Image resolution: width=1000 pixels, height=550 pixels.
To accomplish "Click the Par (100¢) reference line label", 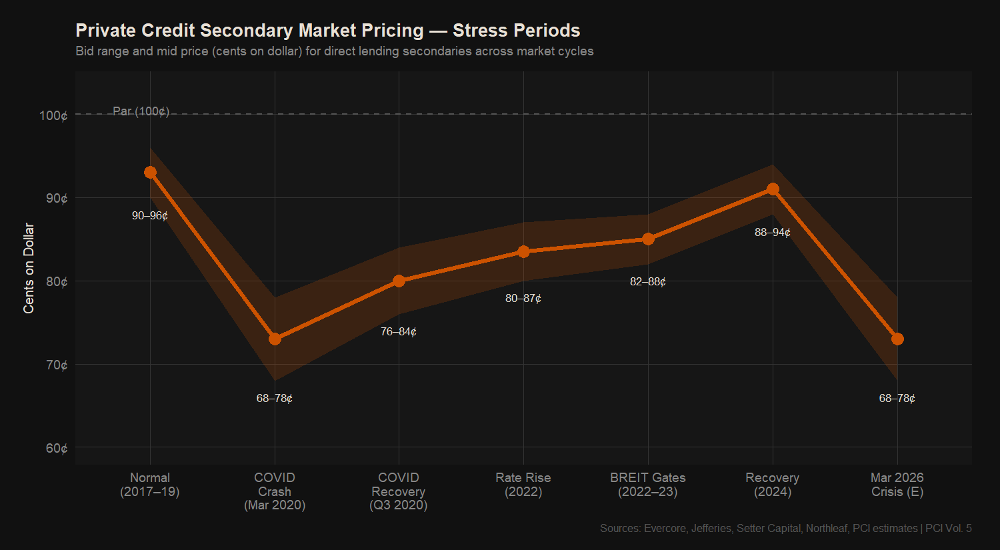I will pos(141,111).
